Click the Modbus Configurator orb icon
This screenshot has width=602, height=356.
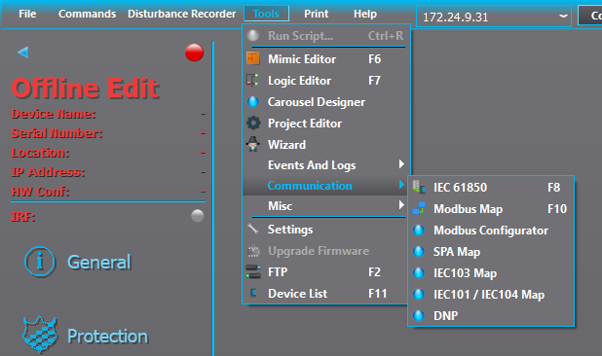pos(419,230)
